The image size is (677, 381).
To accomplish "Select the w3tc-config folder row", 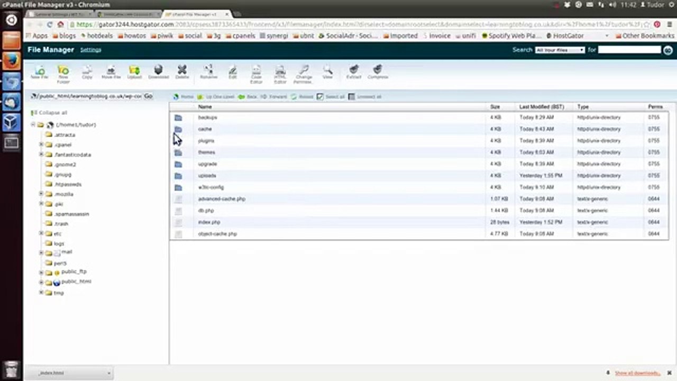I will [419, 187].
